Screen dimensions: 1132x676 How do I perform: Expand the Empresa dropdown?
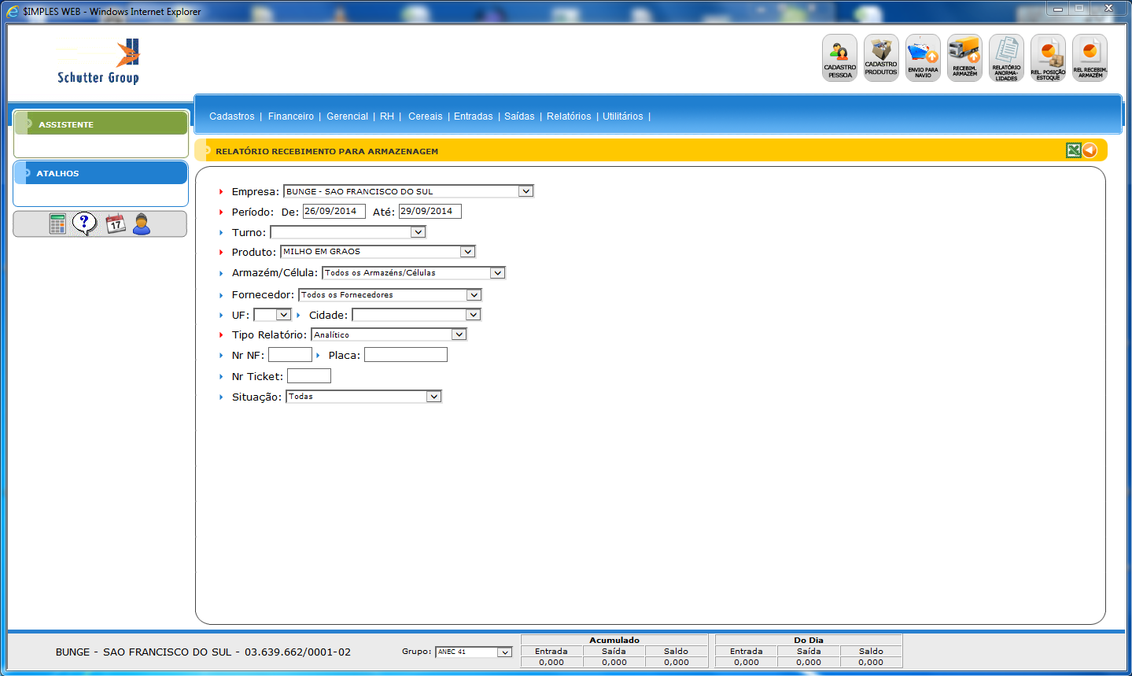pyautogui.click(x=525, y=191)
